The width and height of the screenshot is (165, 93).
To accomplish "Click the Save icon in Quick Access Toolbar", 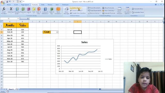I will (x=7, y=2).
